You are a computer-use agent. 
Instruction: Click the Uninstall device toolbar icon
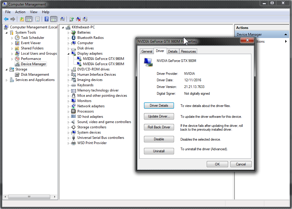[x=78, y=19]
